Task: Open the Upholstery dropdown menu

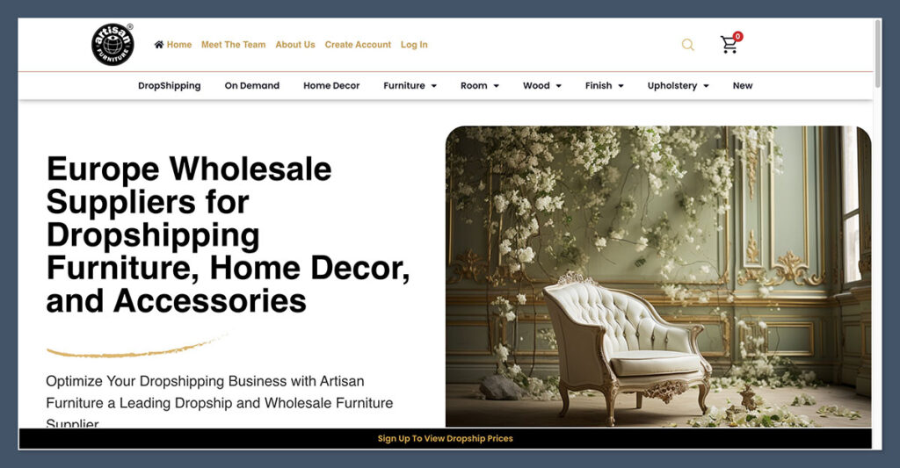Action: pos(678,85)
